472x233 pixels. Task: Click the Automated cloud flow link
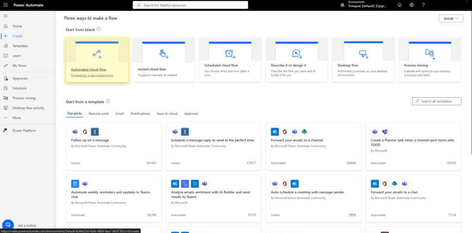pyautogui.click(x=88, y=70)
